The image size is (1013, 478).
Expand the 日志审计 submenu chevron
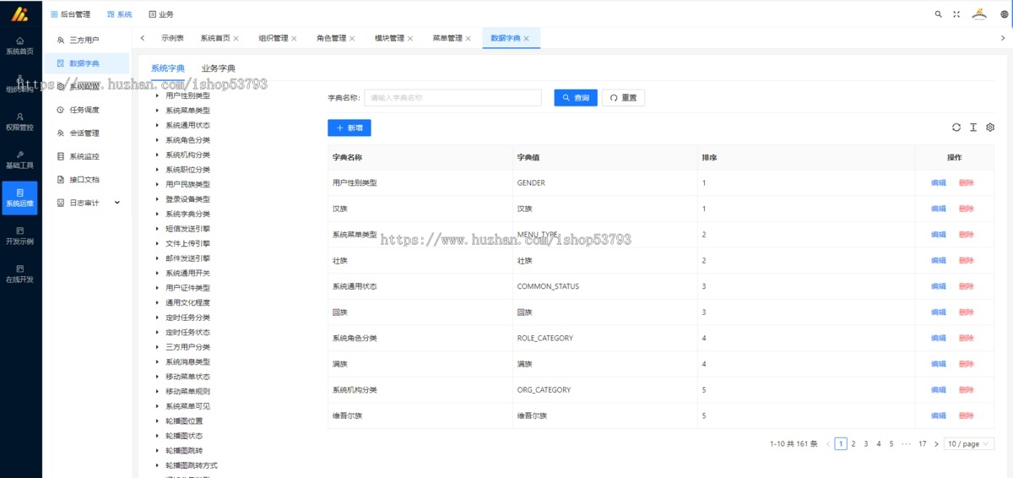coord(117,202)
